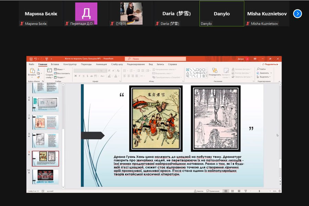Image resolution: width=309 pixels, height=206 pixels.
Task: Click the Reset (Восстановить) slide button
Action: (x=62, y=73)
